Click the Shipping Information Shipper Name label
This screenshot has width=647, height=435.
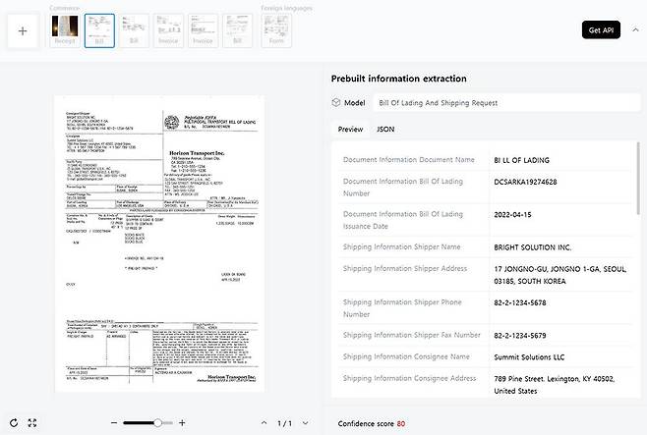coord(401,247)
